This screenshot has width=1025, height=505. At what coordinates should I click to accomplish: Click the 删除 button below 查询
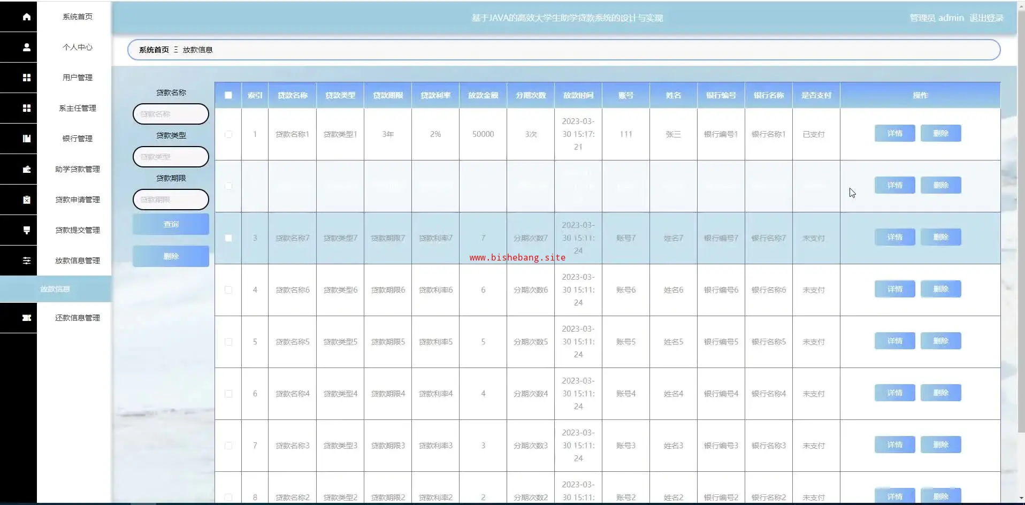tap(171, 256)
